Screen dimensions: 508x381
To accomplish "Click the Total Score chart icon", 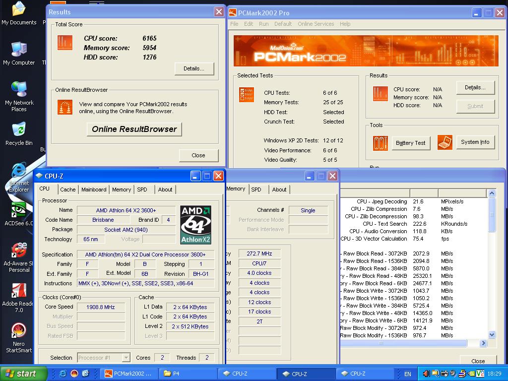I will coord(65,43).
